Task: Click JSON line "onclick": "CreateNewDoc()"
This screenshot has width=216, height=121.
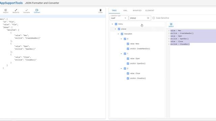Action: coord(27,38)
